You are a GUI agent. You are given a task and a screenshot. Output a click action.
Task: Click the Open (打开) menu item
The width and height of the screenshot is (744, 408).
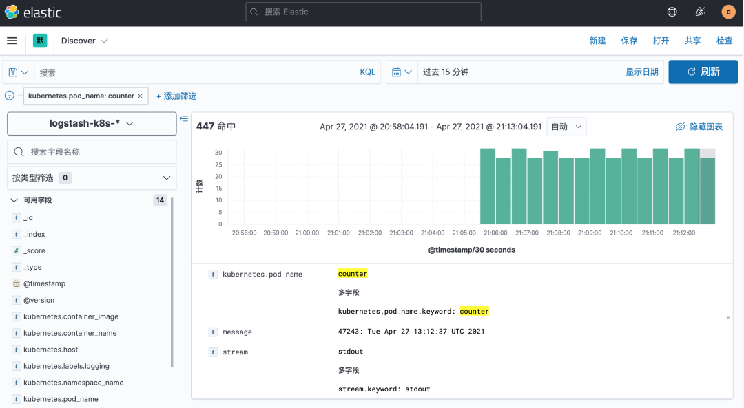661,41
